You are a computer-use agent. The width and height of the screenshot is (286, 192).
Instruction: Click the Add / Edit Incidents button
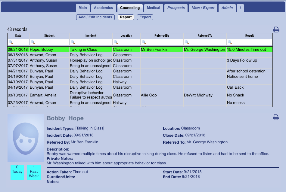[95, 17]
